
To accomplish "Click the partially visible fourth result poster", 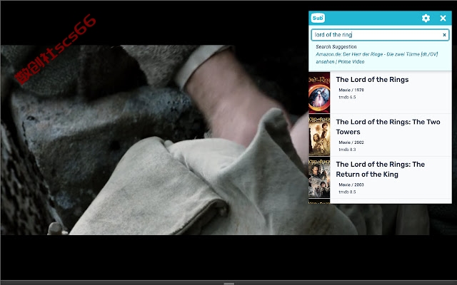I will [319, 201].
